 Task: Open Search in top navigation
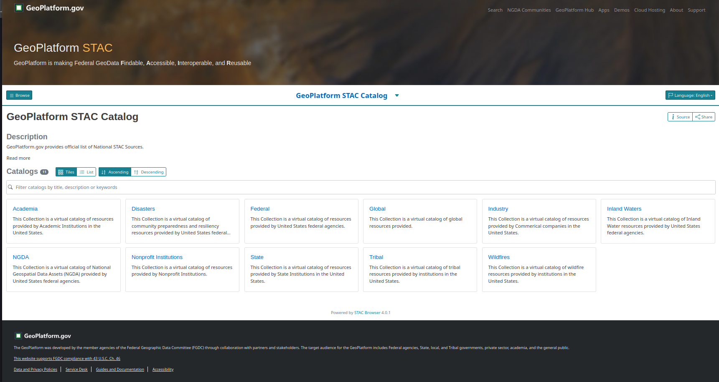(495, 10)
